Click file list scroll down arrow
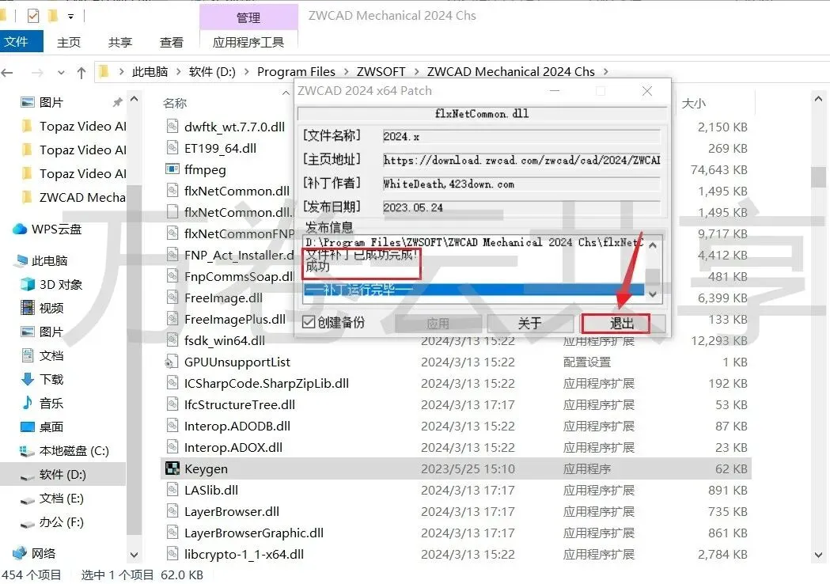The image size is (830, 584). (818, 555)
